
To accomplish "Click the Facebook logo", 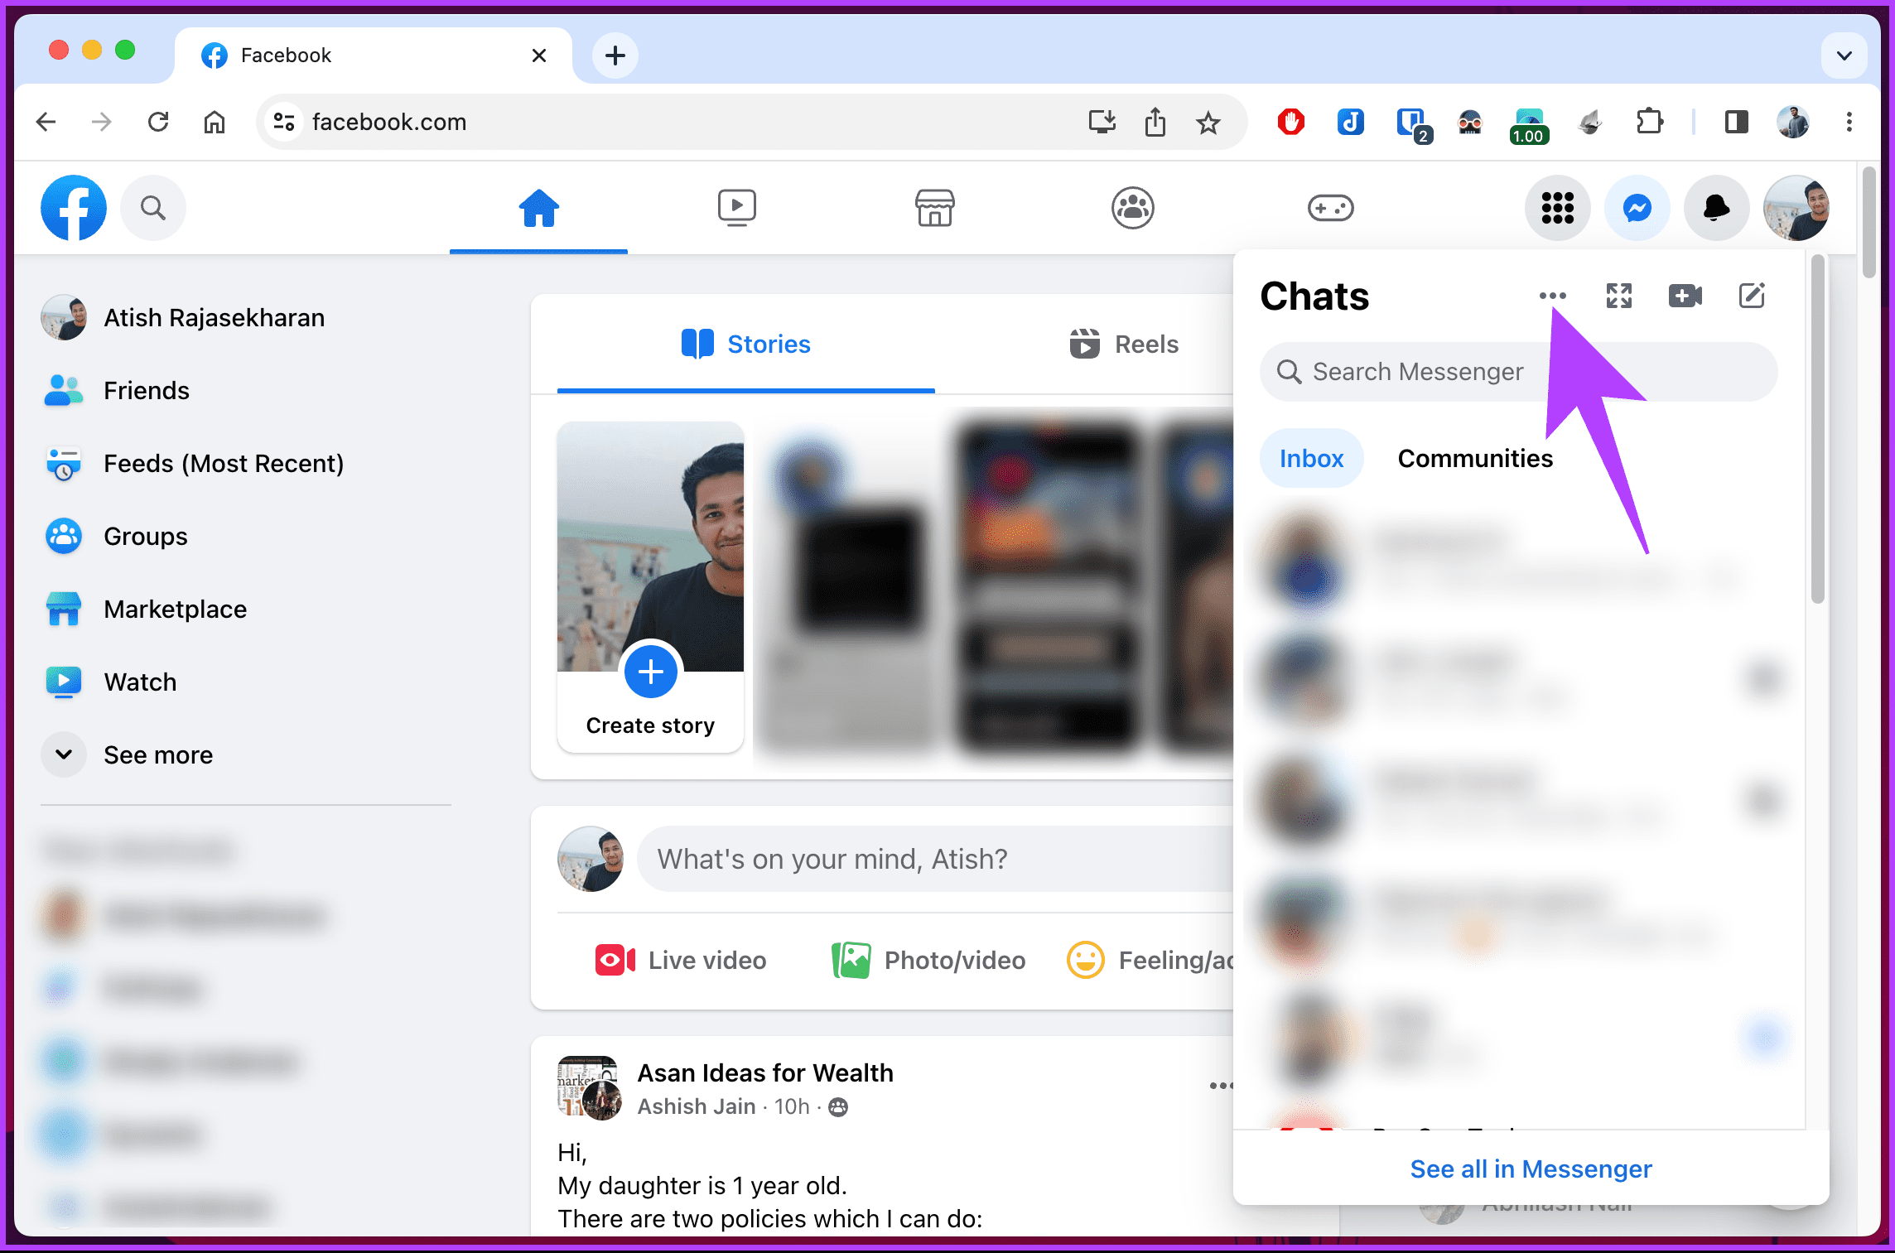I will (x=74, y=208).
